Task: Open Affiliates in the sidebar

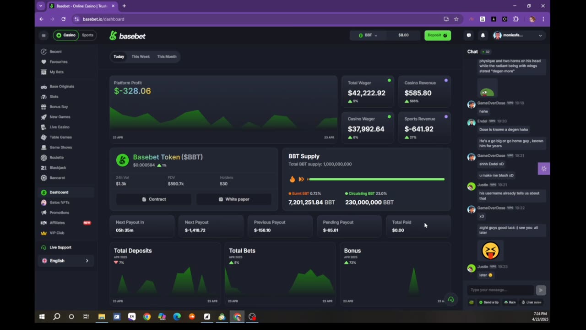Action: point(57,223)
